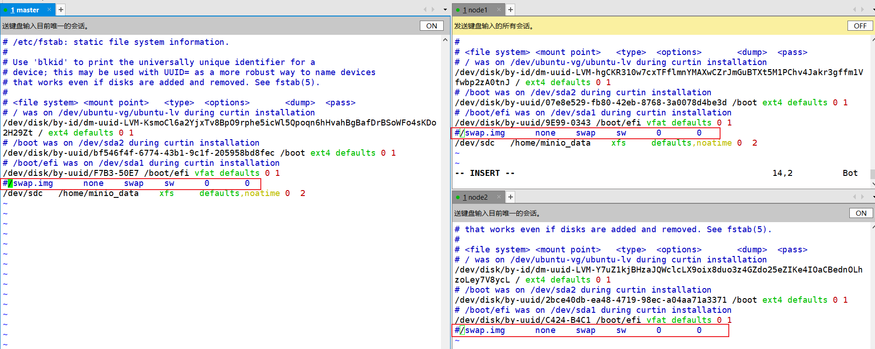This screenshot has width=875, height=349.
Task: Click UUID '07e8e529-fb80-42eb-8768-3a0078d4be3d' line in node1
Action: pos(651,103)
